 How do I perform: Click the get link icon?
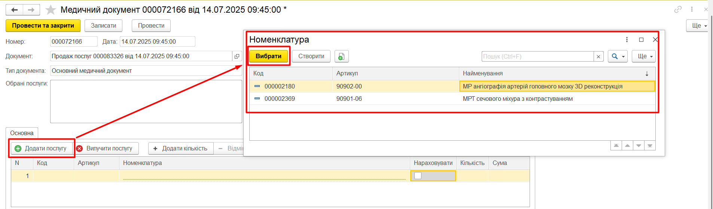(678, 9)
